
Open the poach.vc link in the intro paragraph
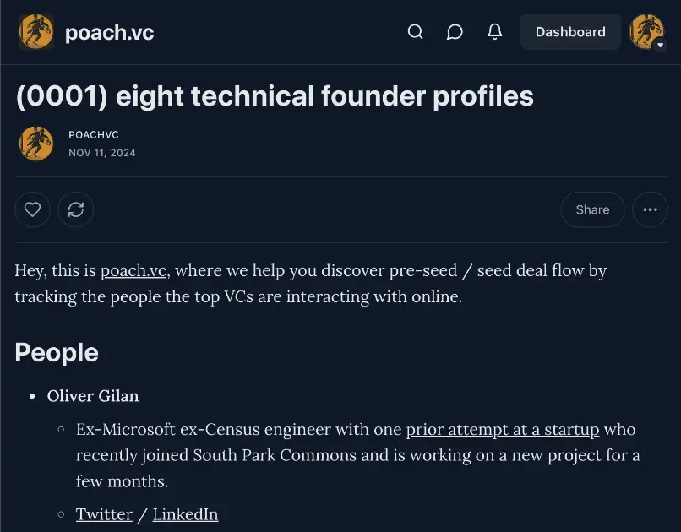pyautogui.click(x=133, y=270)
